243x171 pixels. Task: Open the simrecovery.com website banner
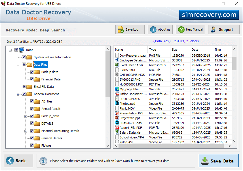tap(209, 15)
